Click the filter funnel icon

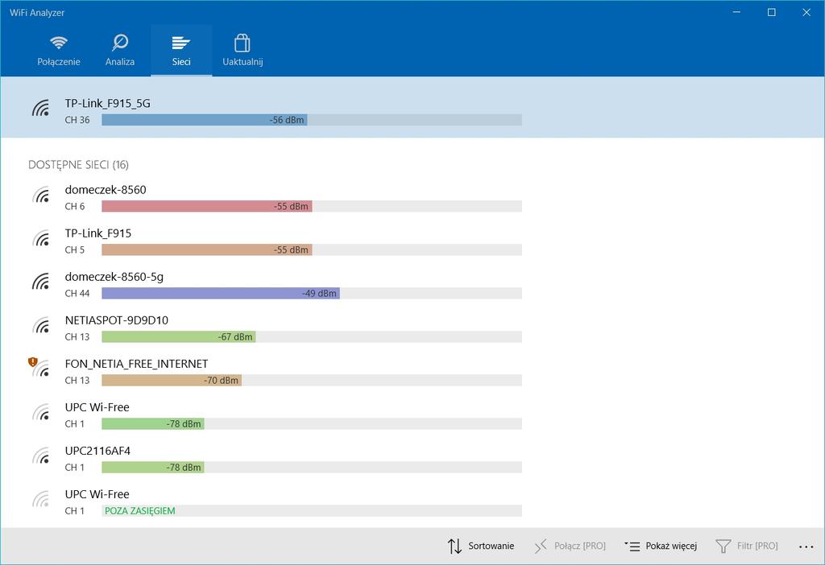(723, 546)
